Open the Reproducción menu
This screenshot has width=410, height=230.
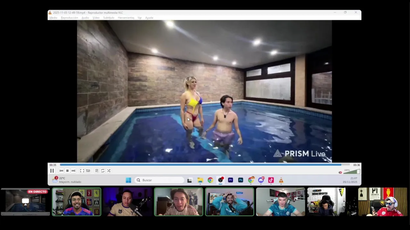(x=70, y=18)
